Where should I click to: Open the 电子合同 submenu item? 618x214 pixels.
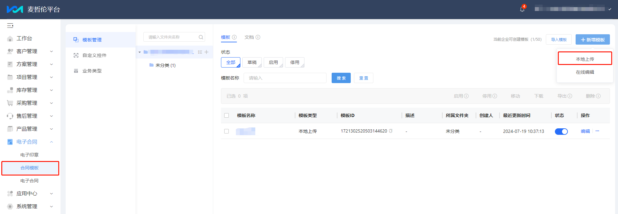click(x=29, y=181)
